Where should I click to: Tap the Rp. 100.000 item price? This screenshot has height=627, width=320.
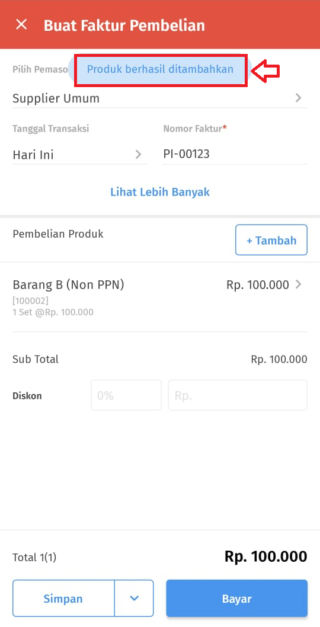coord(258,284)
